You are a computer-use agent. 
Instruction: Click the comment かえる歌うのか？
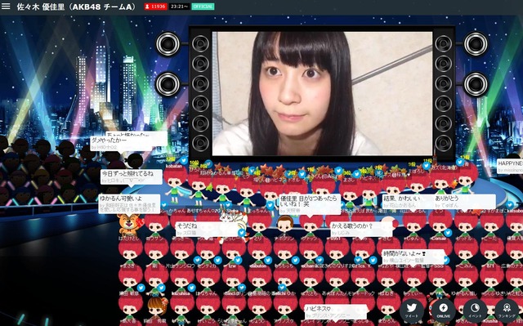(361, 230)
